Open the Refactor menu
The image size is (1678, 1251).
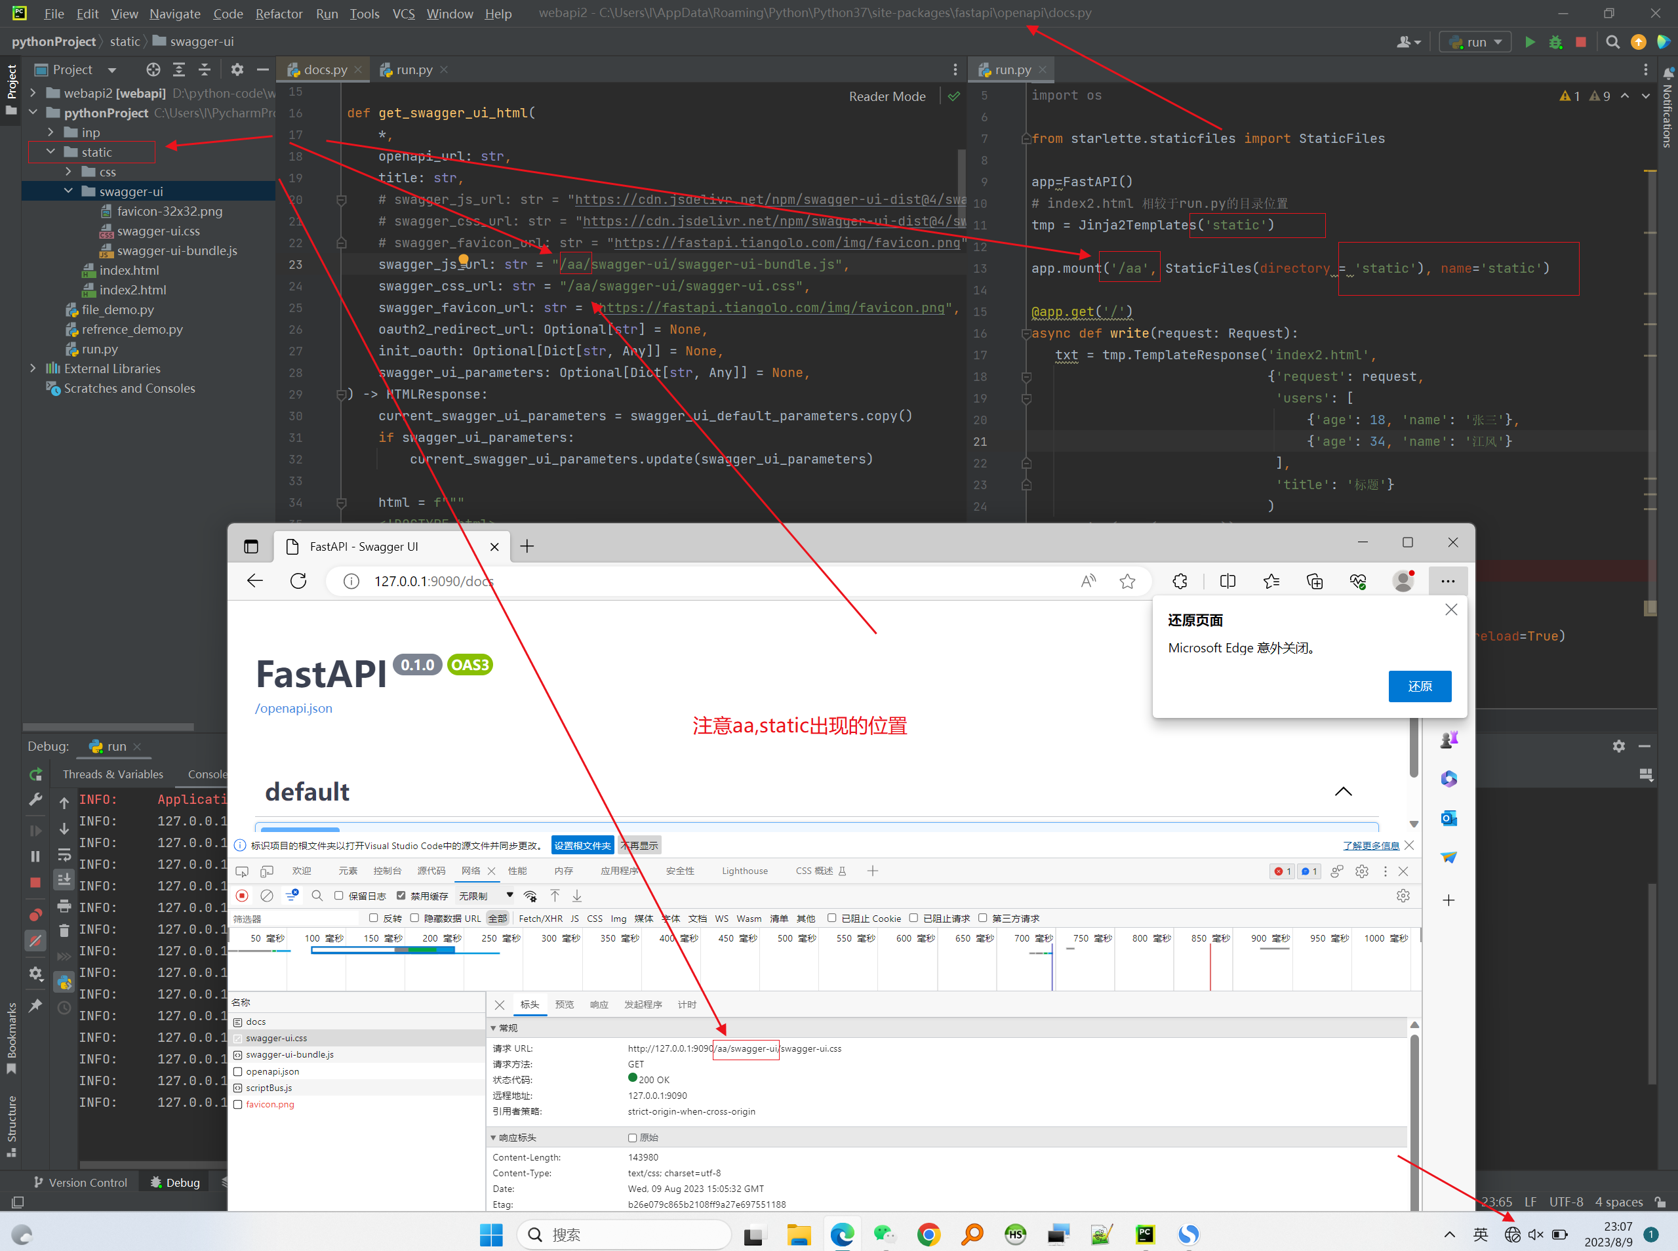click(278, 14)
